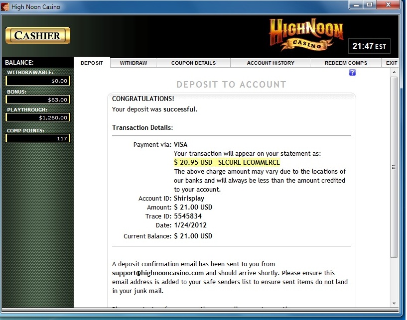Close the High Noon Casino window
407x320 pixels.
point(389,5)
